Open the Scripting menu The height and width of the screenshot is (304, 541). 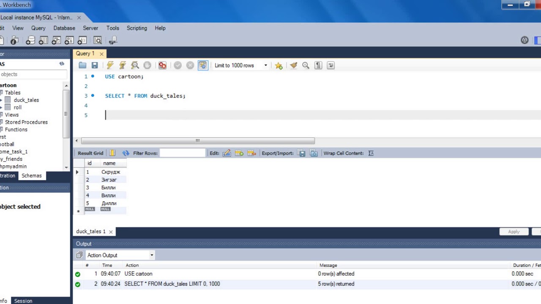pos(137,28)
